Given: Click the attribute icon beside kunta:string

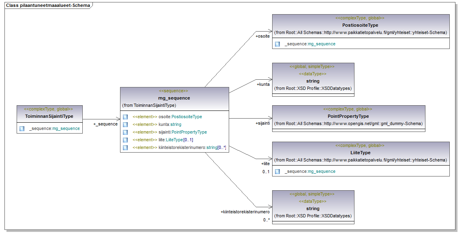Looking at the screenshot, I should pyautogui.click(x=125, y=125).
